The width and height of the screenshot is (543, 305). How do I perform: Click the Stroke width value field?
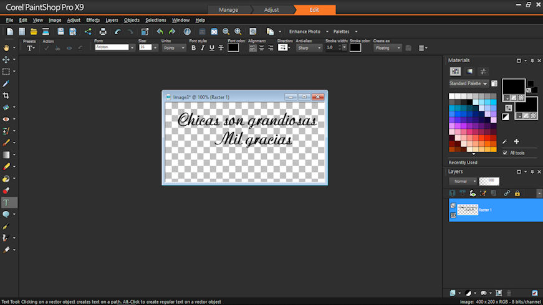click(333, 48)
